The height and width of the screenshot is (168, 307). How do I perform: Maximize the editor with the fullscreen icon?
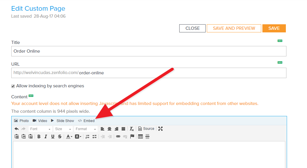[x=160, y=129]
